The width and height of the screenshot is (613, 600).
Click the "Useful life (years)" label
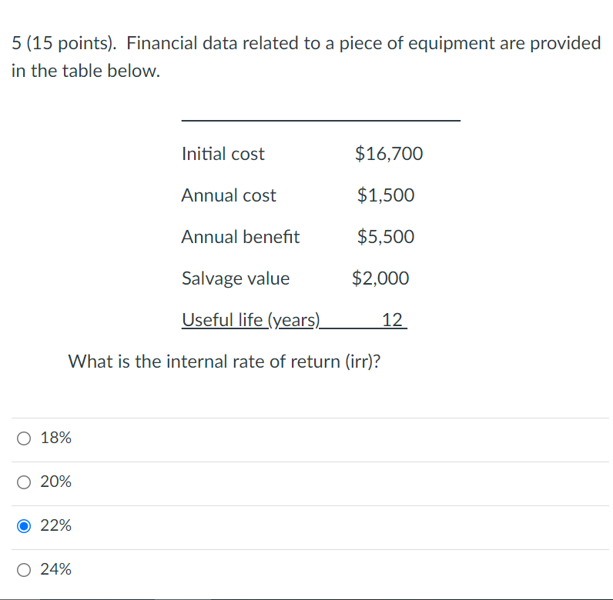(x=250, y=320)
